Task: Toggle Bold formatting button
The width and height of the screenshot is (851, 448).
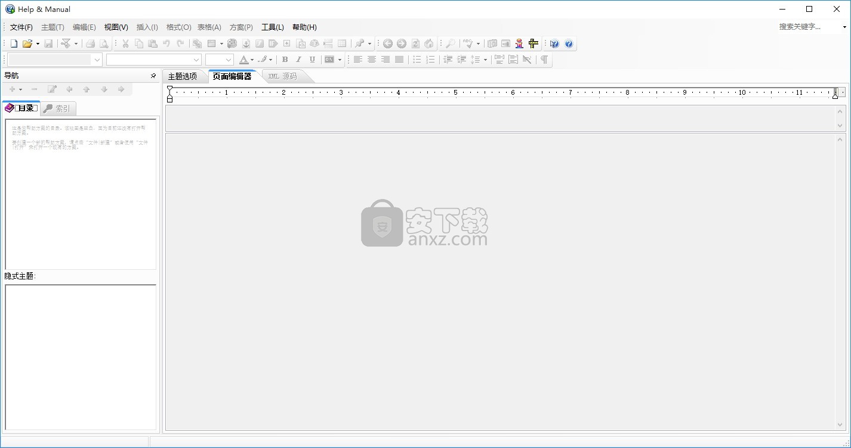Action: coord(285,60)
